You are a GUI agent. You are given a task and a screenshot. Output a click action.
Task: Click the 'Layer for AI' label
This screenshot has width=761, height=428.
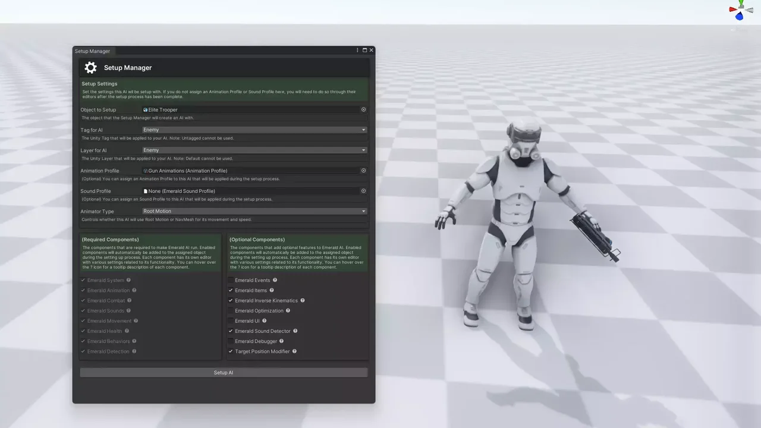(94, 150)
